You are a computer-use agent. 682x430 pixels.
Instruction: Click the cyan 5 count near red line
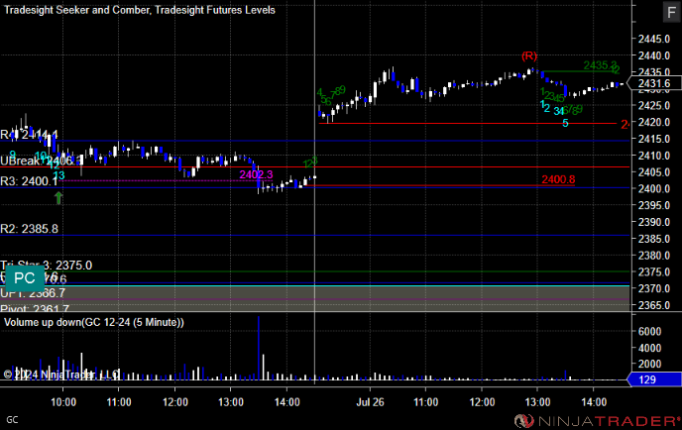pos(565,124)
